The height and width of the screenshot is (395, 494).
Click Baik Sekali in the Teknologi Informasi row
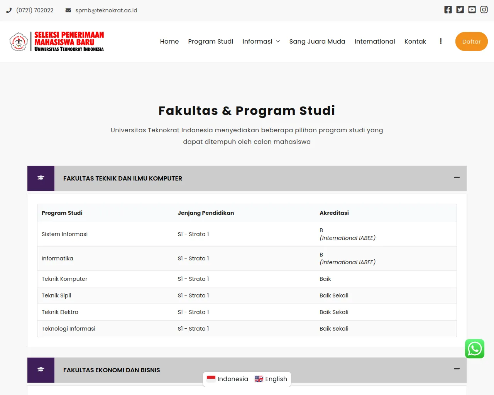pos(334,329)
